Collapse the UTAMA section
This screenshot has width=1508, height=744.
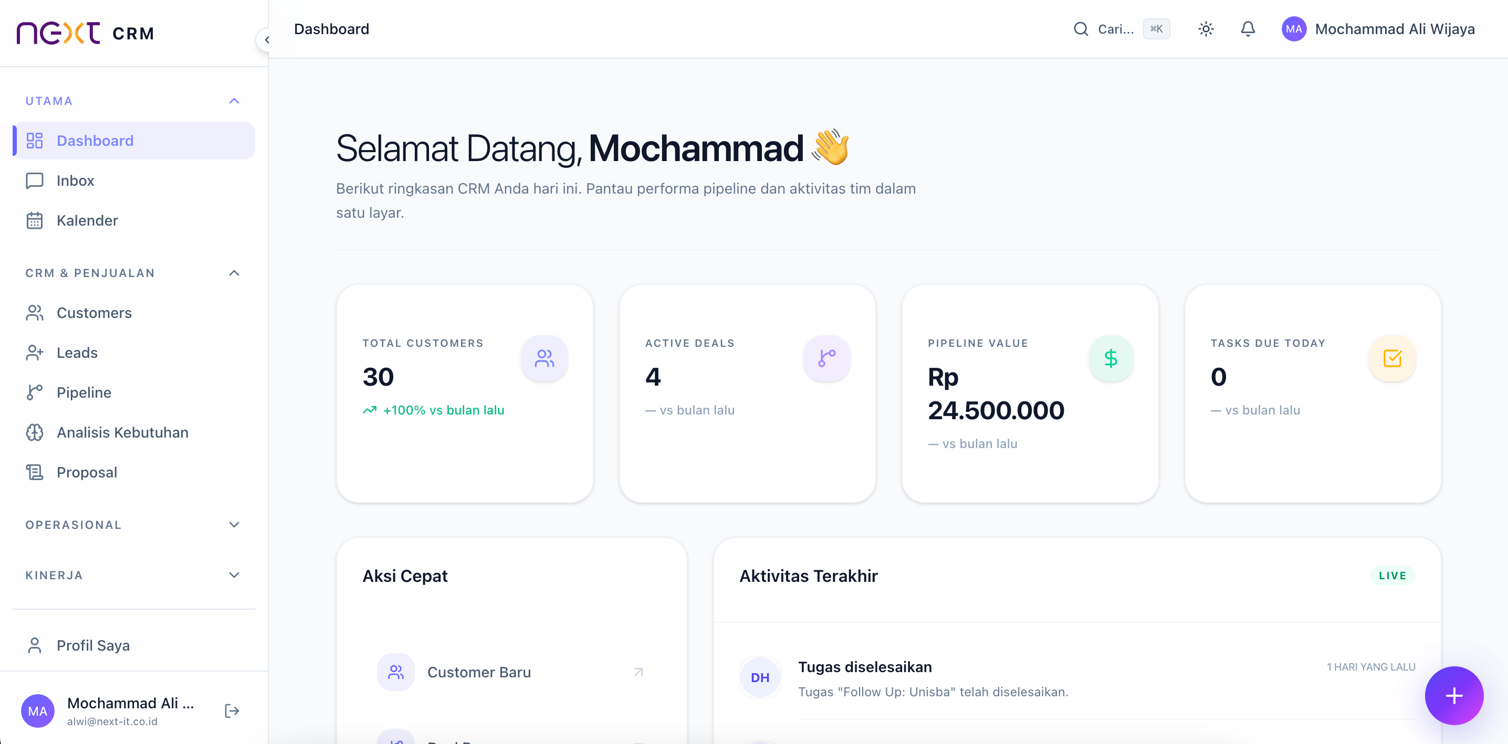click(x=133, y=101)
